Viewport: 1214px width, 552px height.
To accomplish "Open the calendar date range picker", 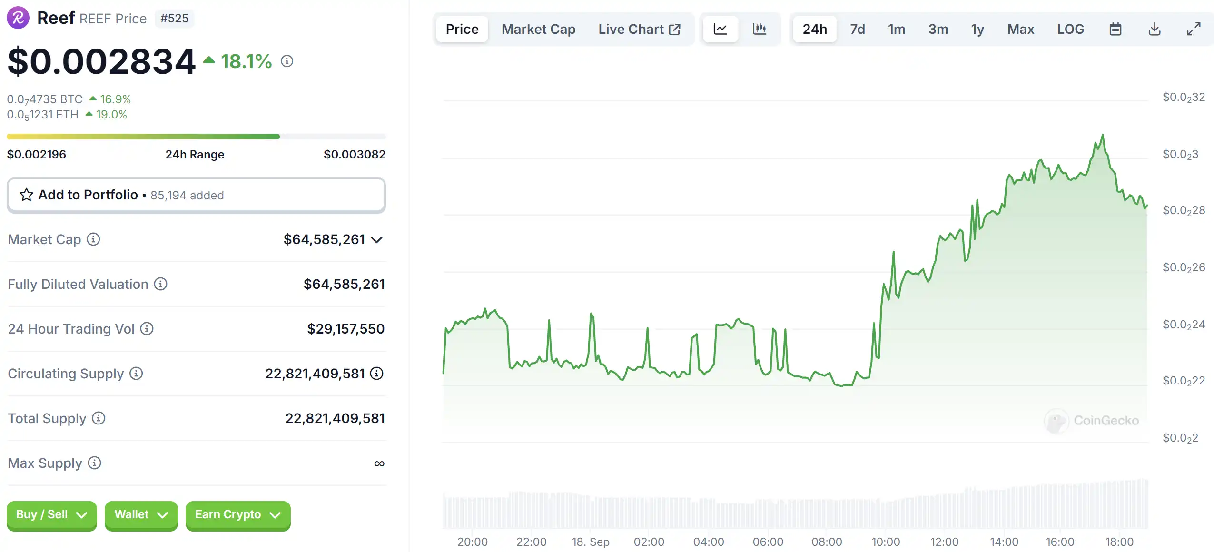I will [x=1115, y=29].
